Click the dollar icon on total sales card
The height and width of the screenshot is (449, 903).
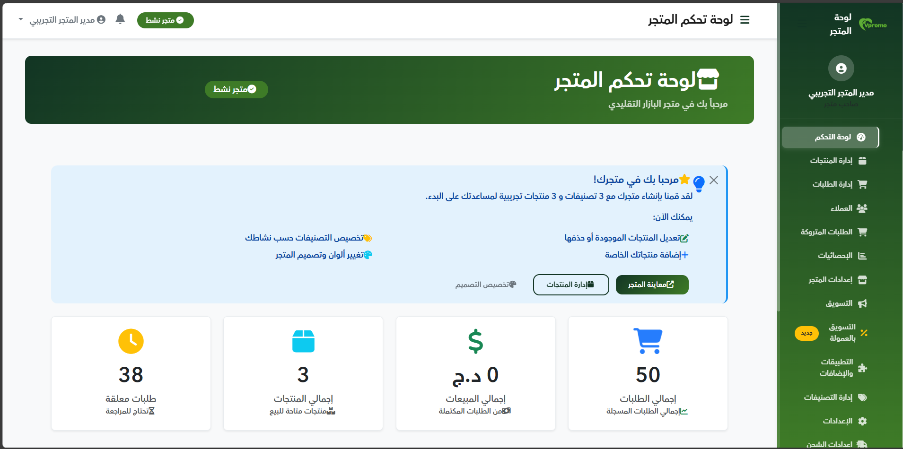tap(475, 341)
